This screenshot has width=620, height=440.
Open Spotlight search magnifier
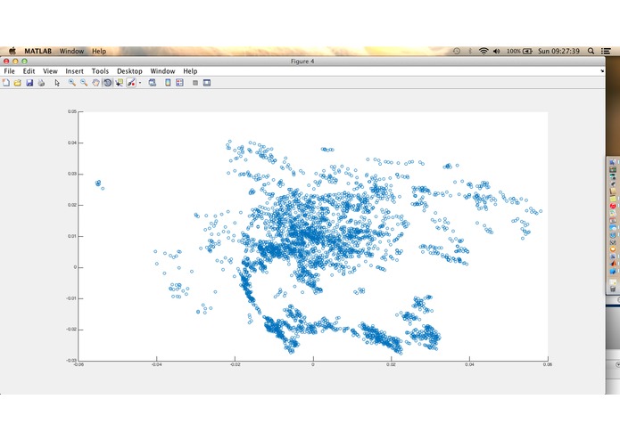pos(591,51)
